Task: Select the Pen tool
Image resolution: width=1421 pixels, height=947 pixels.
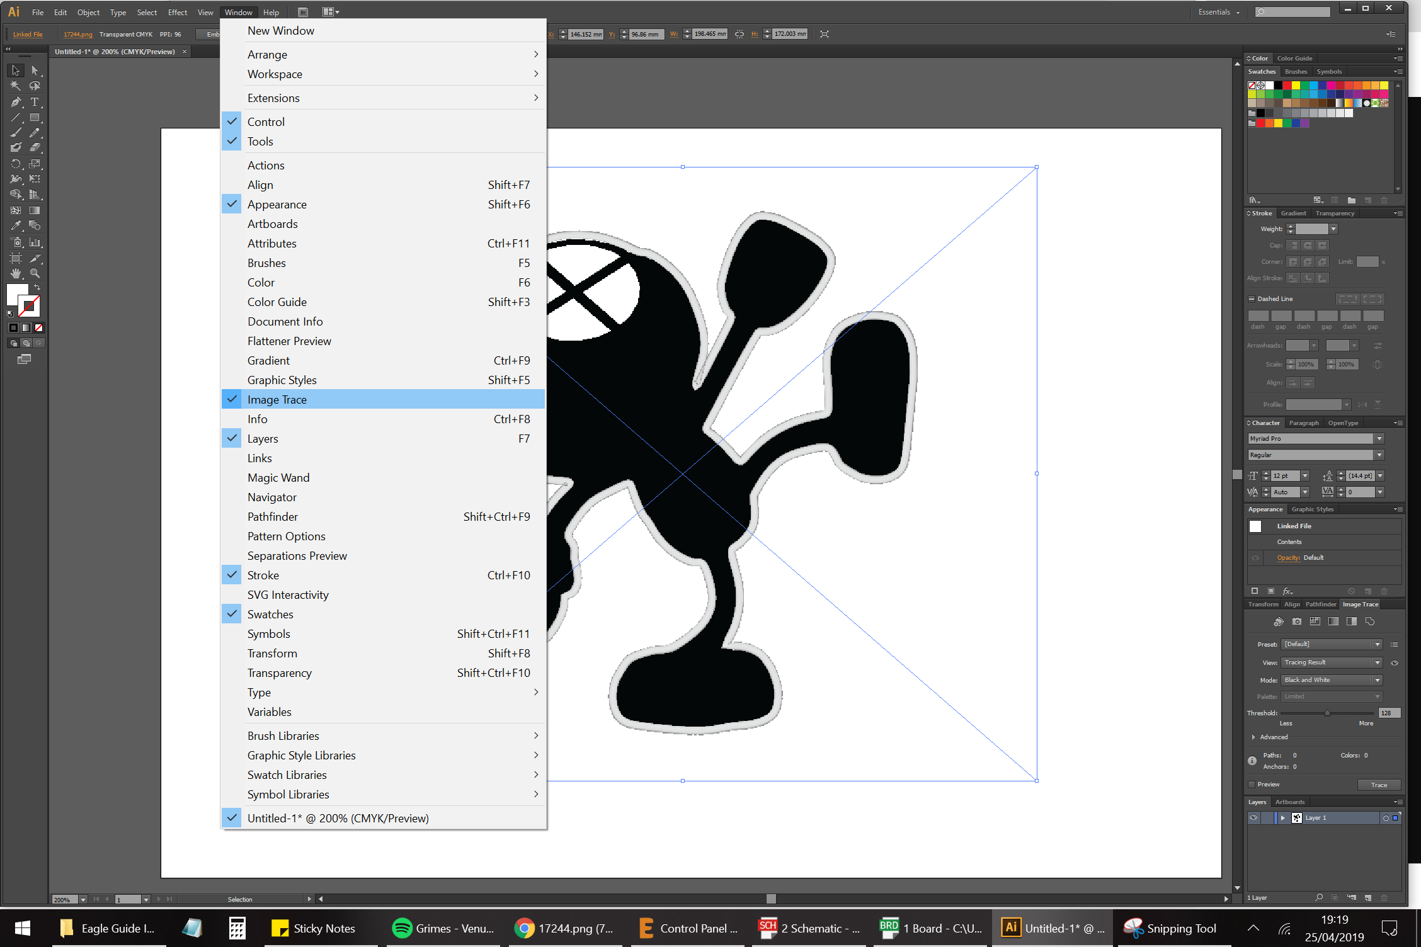Action: coord(16,101)
